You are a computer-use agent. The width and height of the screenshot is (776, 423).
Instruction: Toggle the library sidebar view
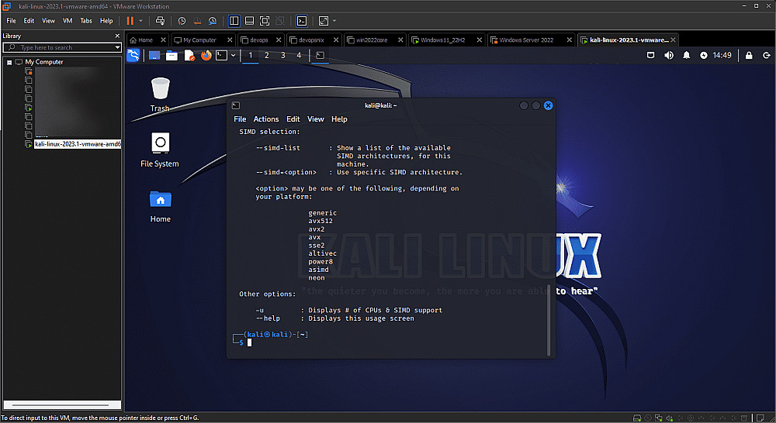click(x=234, y=21)
